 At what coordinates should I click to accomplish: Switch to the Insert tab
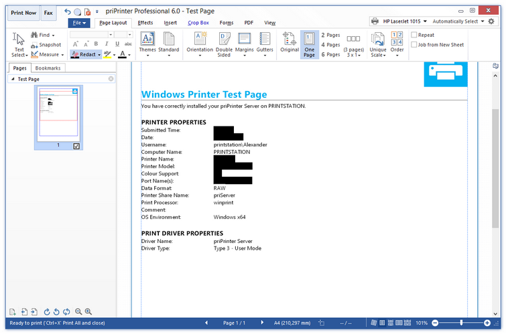click(x=170, y=23)
